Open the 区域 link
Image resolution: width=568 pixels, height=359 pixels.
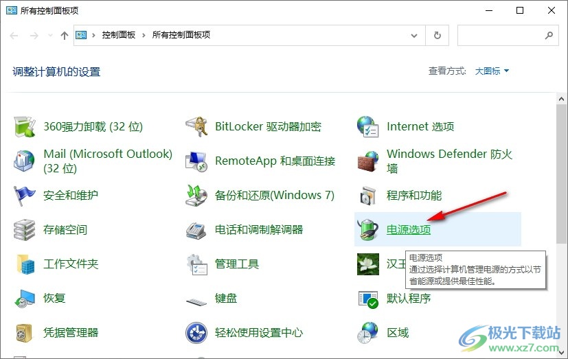[x=398, y=333]
